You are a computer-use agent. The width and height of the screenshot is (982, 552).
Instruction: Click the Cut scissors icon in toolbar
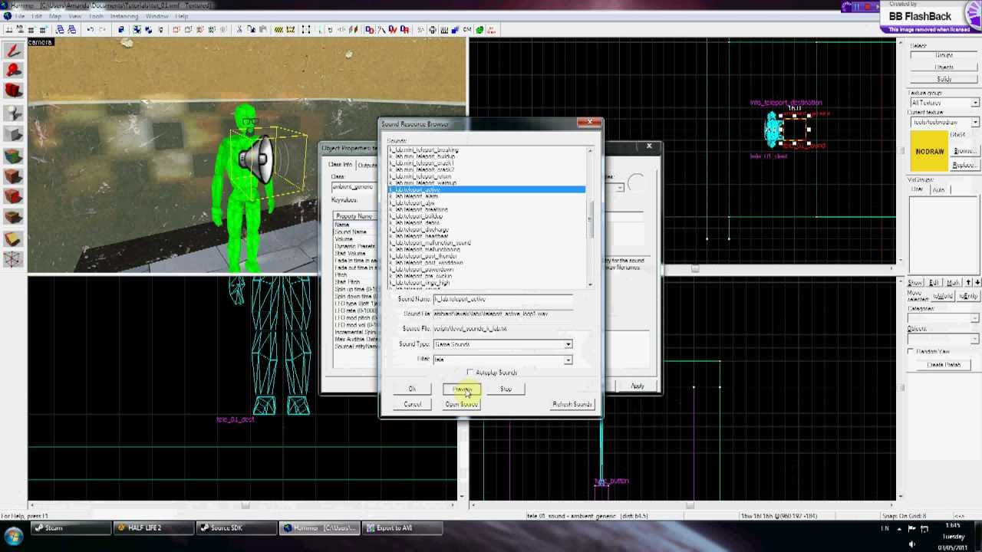pos(239,30)
